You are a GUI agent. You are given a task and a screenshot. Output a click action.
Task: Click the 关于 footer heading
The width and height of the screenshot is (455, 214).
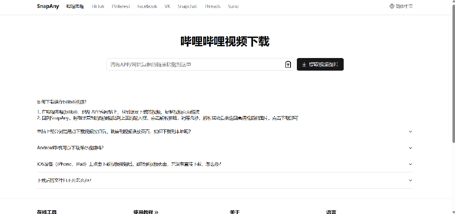pos(235,212)
